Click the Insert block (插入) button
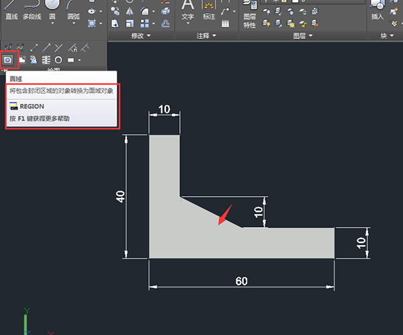 377,8
